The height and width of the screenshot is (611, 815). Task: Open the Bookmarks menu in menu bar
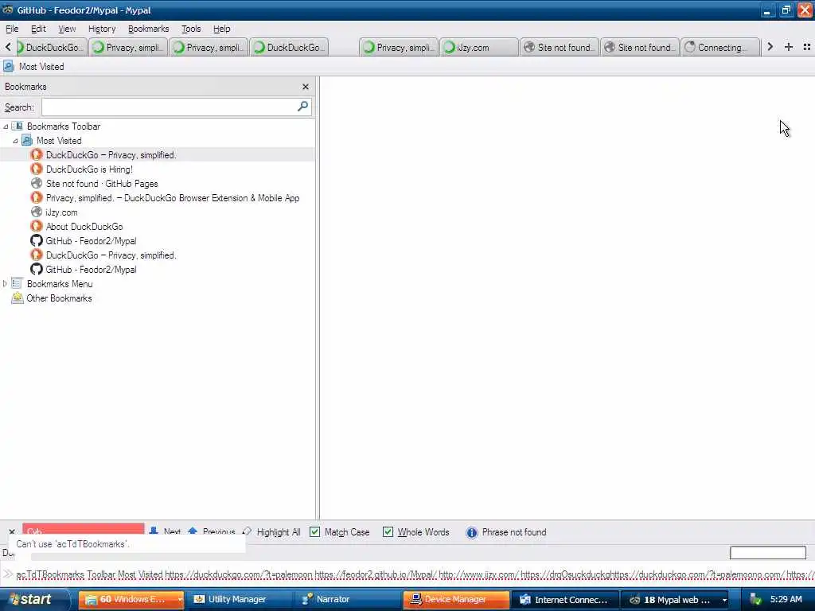pyautogui.click(x=149, y=29)
